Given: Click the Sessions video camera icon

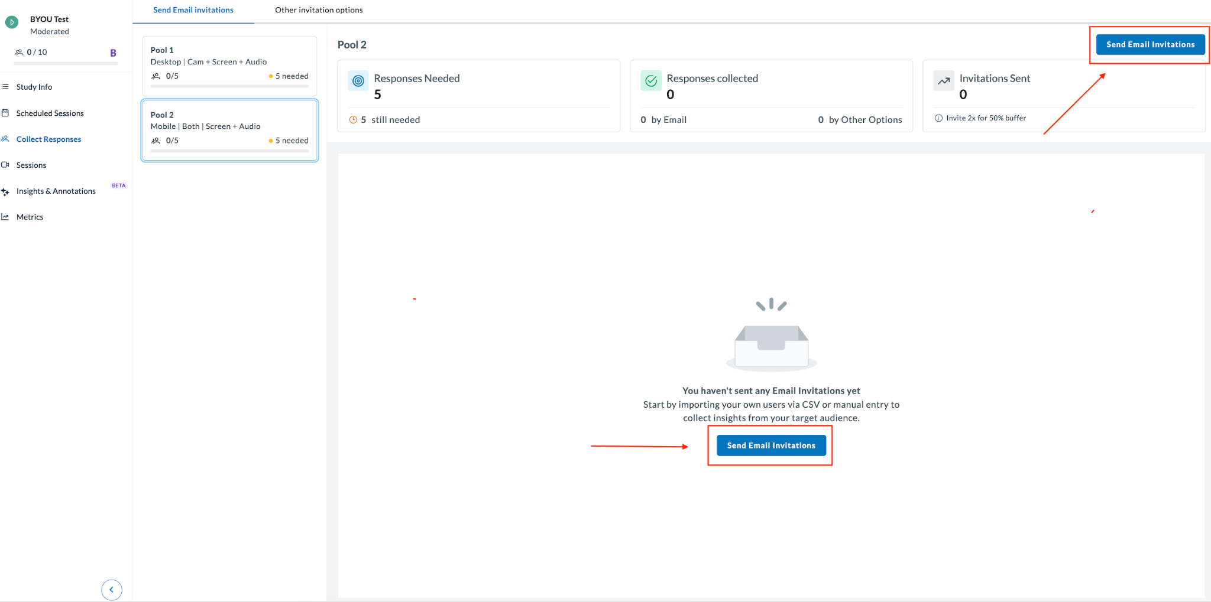Looking at the screenshot, I should coord(5,165).
